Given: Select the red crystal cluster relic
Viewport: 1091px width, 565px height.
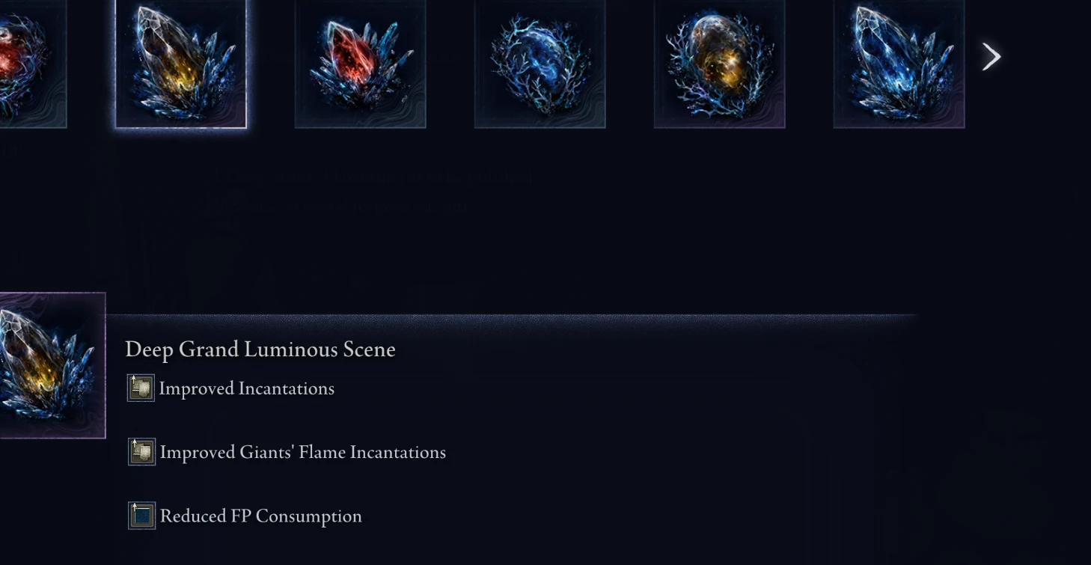Looking at the screenshot, I should click(x=360, y=64).
